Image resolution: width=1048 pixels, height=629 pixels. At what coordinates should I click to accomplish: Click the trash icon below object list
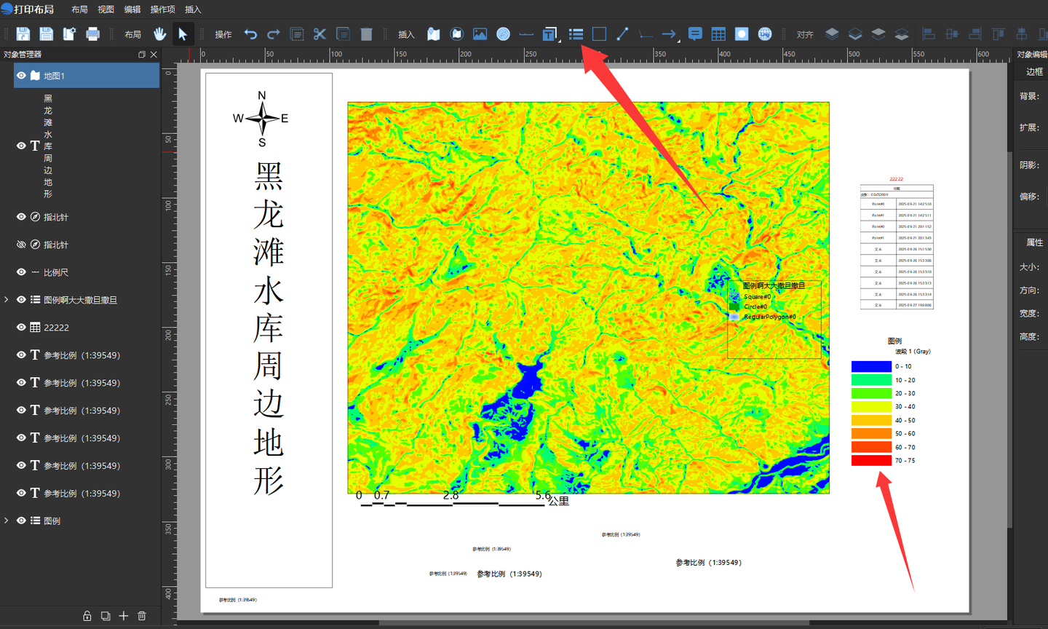click(142, 616)
